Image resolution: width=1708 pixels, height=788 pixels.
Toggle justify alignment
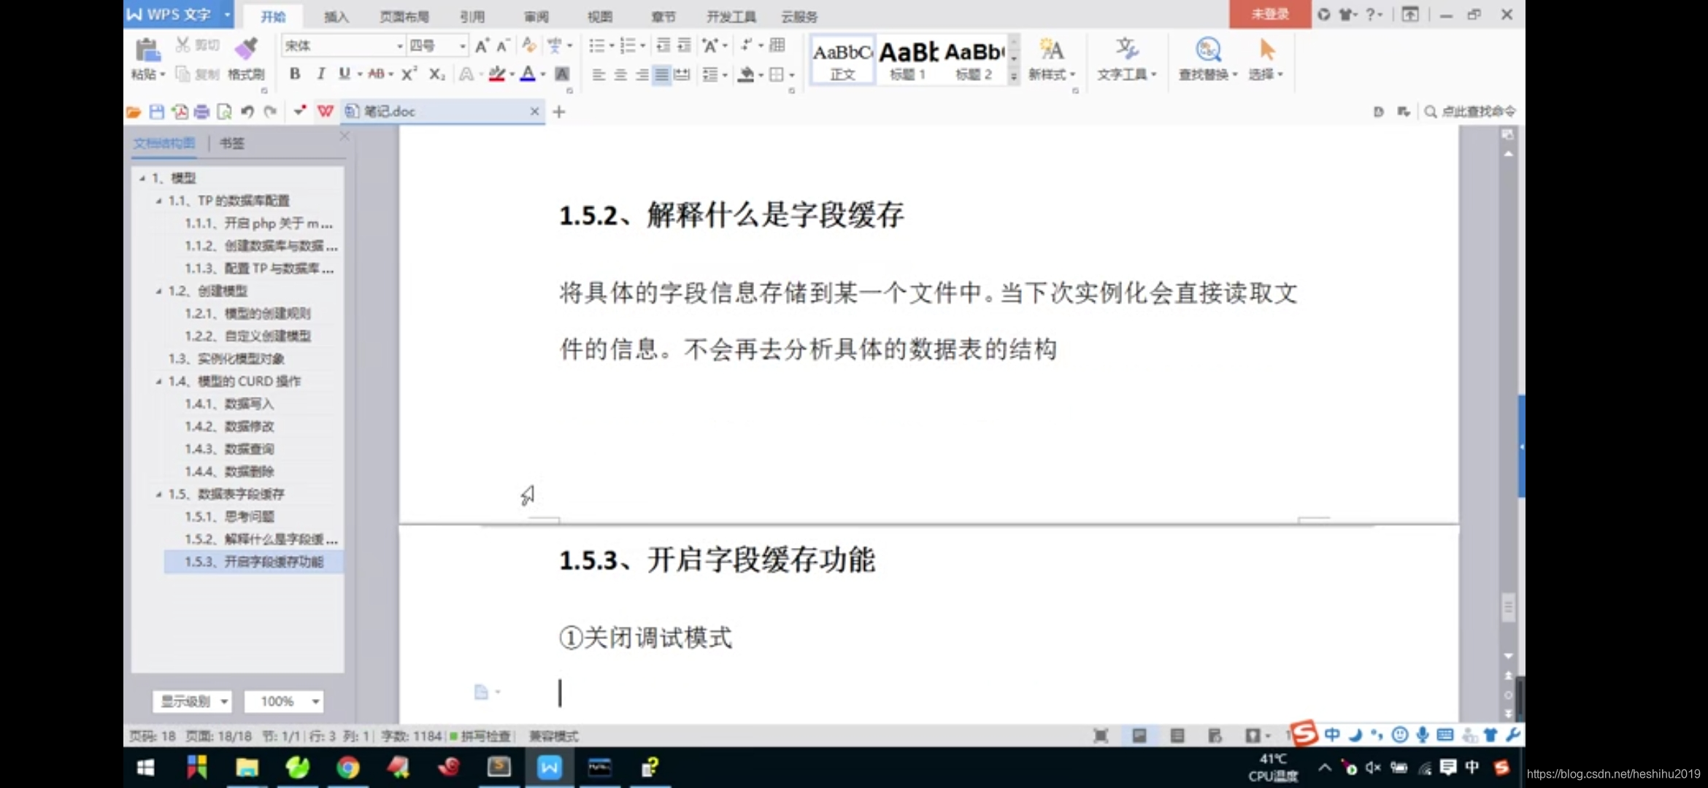pyautogui.click(x=661, y=74)
